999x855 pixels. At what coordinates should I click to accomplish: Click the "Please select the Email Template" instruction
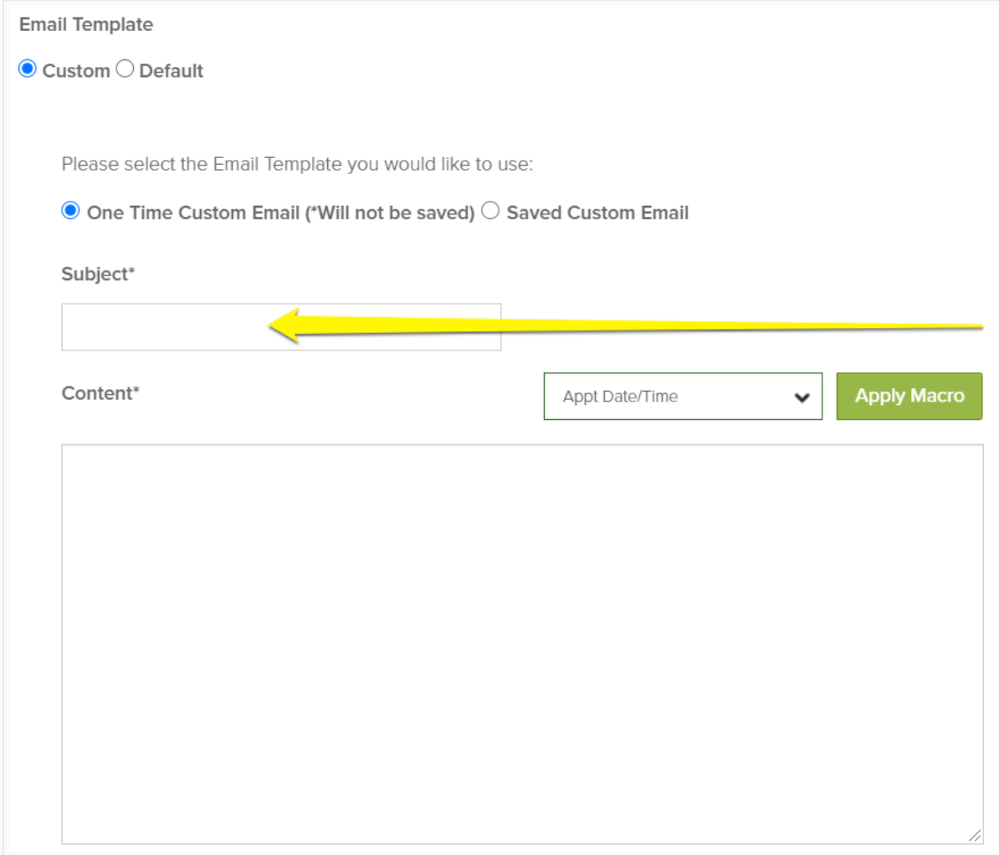(x=297, y=164)
